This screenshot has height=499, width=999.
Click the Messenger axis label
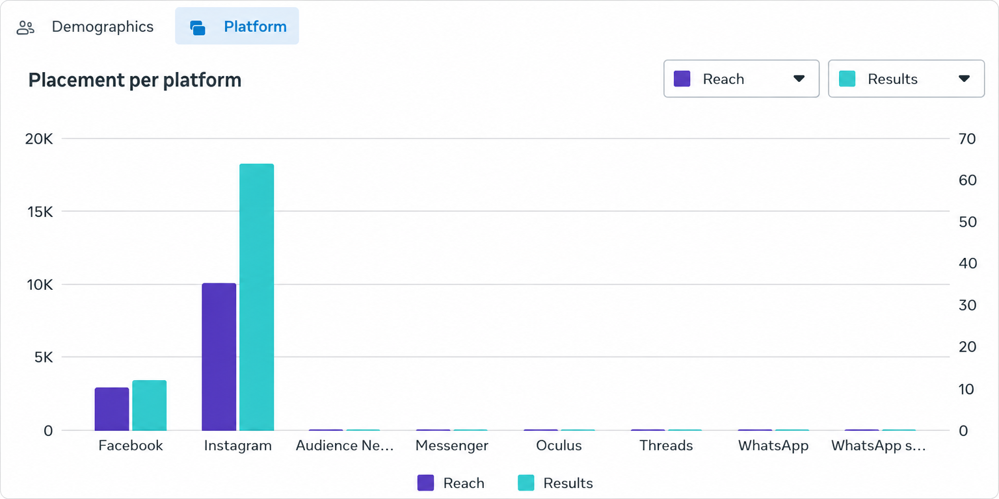(x=452, y=446)
